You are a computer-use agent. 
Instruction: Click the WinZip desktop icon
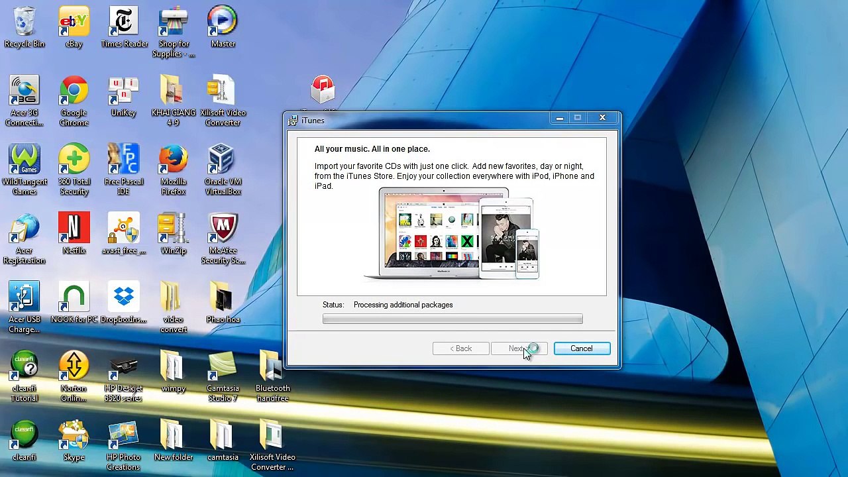[173, 233]
